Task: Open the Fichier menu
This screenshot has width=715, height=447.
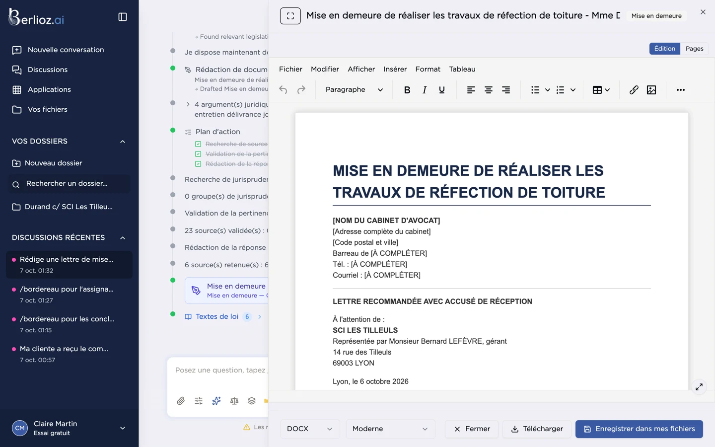Action: pos(290,69)
